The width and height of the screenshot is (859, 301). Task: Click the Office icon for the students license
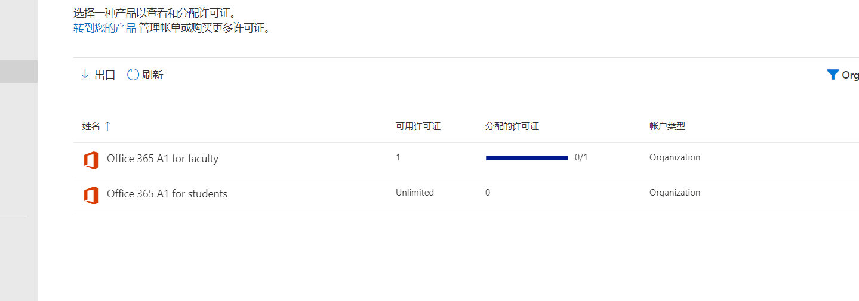click(x=91, y=195)
